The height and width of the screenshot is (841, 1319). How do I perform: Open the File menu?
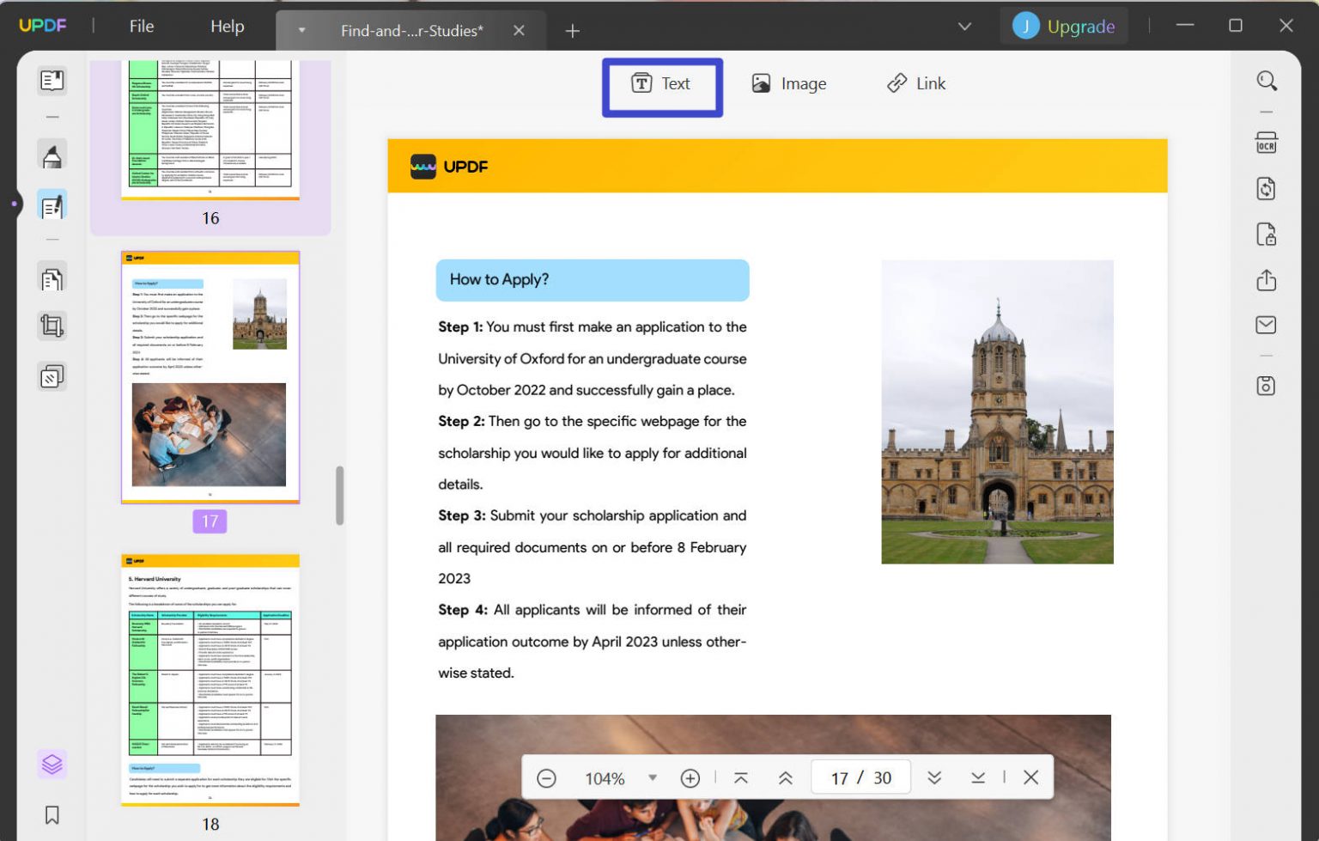pyautogui.click(x=142, y=27)
